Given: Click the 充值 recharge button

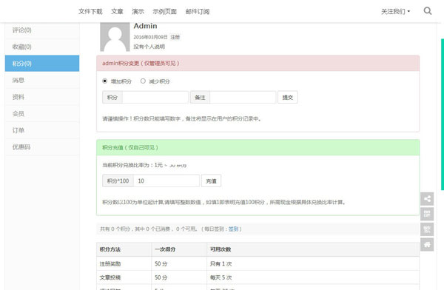Looking at the screenshot, I should click(211, 181).
